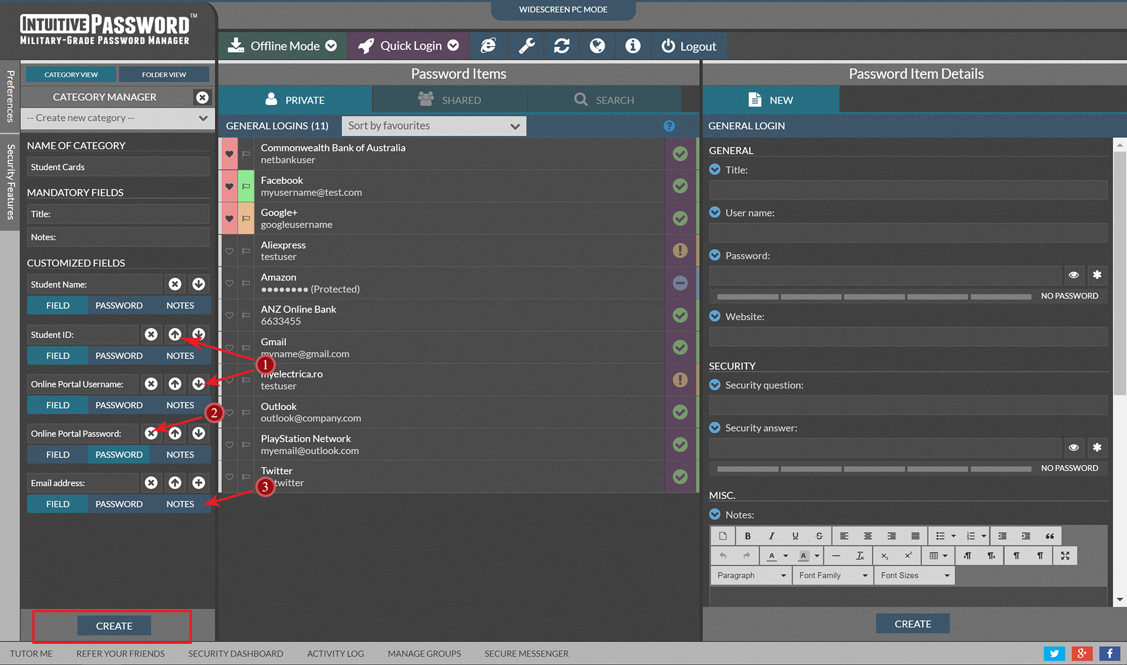
Task: Click Create button in Password Item Details
Action: pyautogui.click(x=913, y=624)
